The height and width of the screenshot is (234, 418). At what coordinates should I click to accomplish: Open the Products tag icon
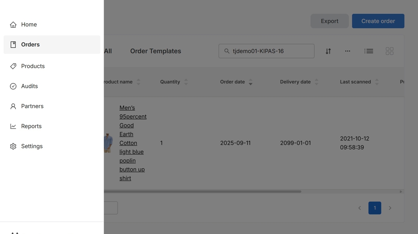(x=13, y=66)
